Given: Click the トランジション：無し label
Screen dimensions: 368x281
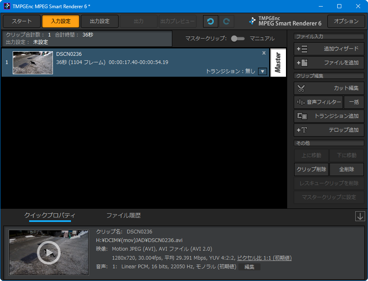Looking at the screenshot, I should click(x=231, y=71).
